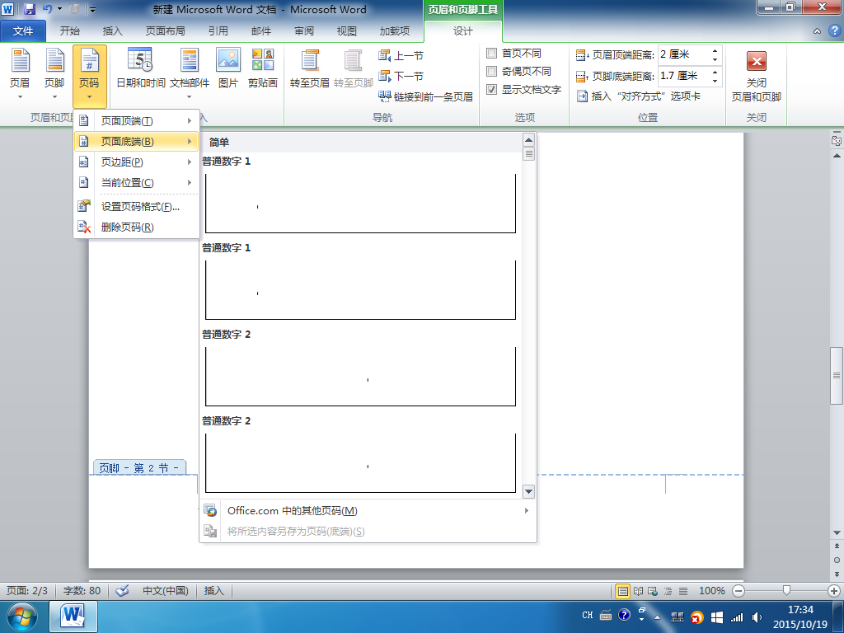Image resolution: width=844 pixels, height=633 pixels.
Task: Increase 页眉顶端距离 spinner value
Action: point(715,50)
